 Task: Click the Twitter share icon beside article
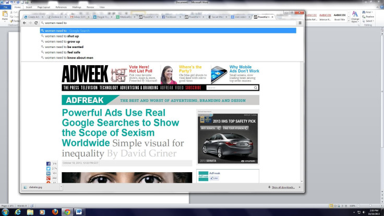(x=48, y=169)
